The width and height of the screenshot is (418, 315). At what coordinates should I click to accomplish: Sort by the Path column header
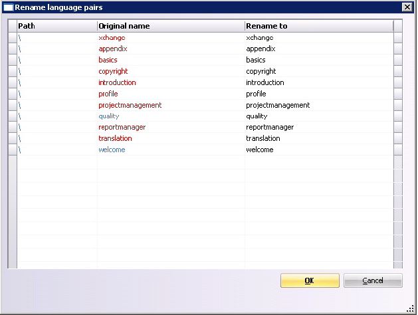pos(57,26)
